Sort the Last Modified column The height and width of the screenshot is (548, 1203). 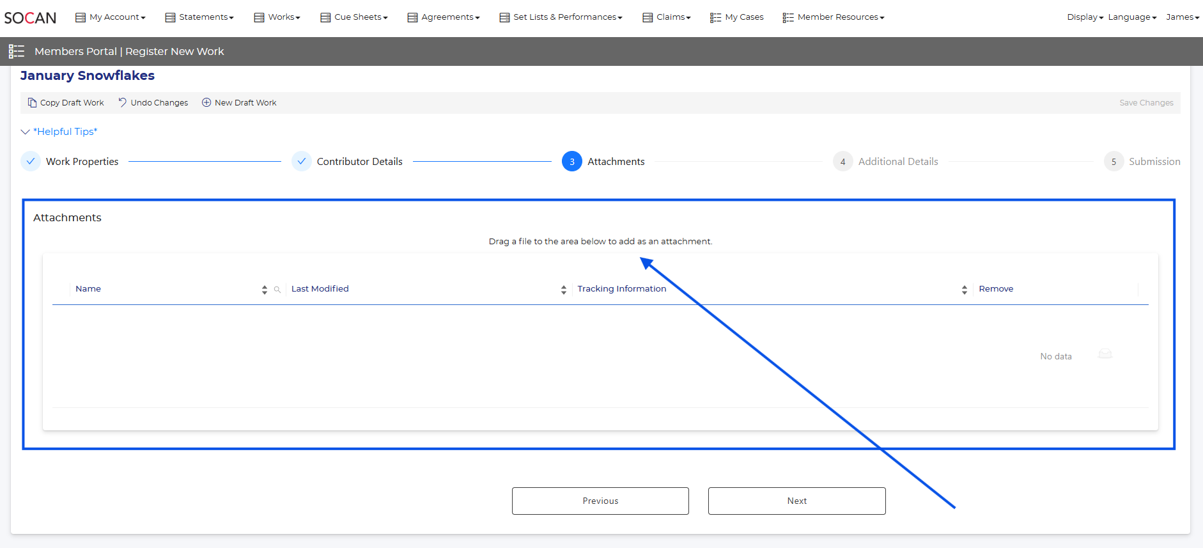563,290
